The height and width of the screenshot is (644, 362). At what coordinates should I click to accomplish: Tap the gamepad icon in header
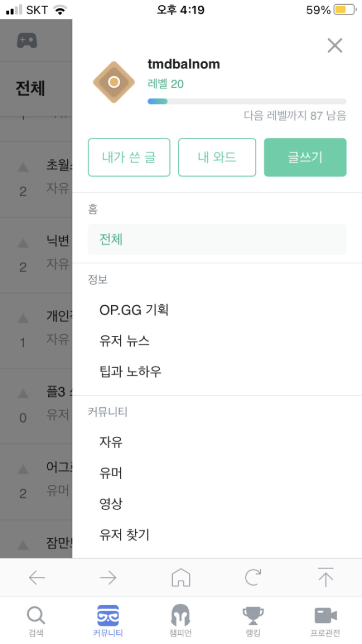pos(27,41)
